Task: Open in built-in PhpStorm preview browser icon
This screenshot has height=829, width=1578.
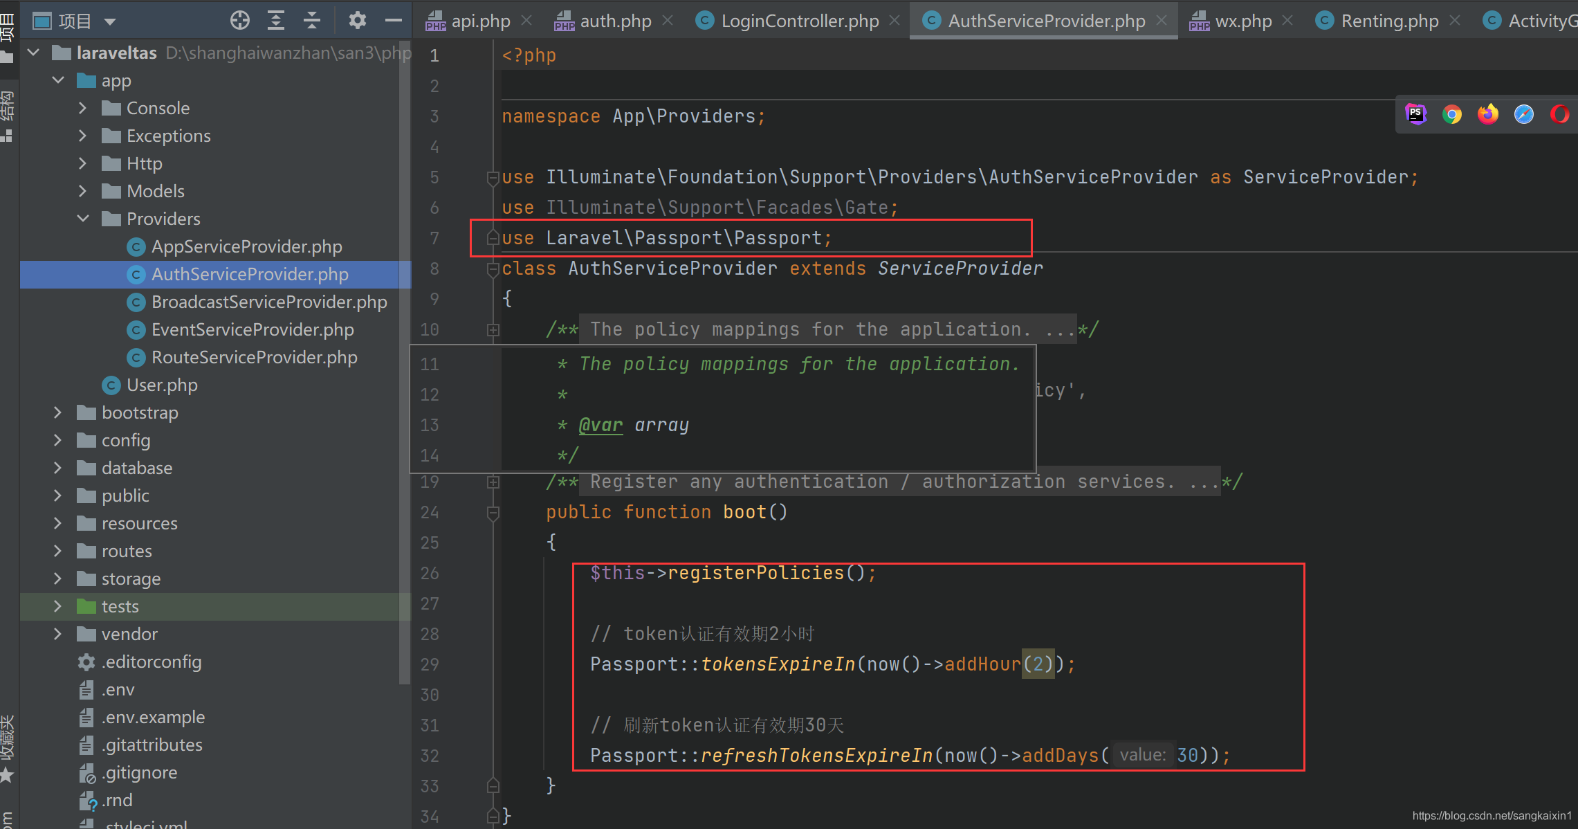Action: (x=1416, y=114)
